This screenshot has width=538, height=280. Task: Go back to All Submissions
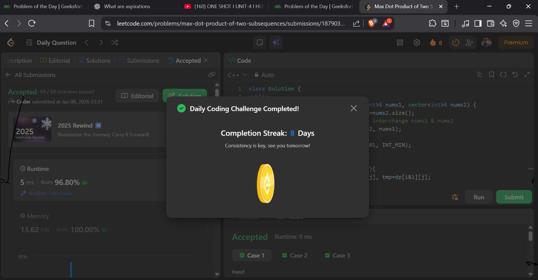coord(30,75)
